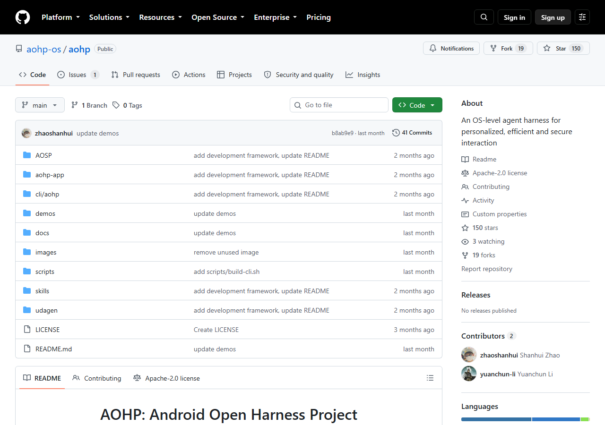The width and height of the screenshot is (605, 425).
Task: Open the aohp-os organization link
Action: click(44, 49)
